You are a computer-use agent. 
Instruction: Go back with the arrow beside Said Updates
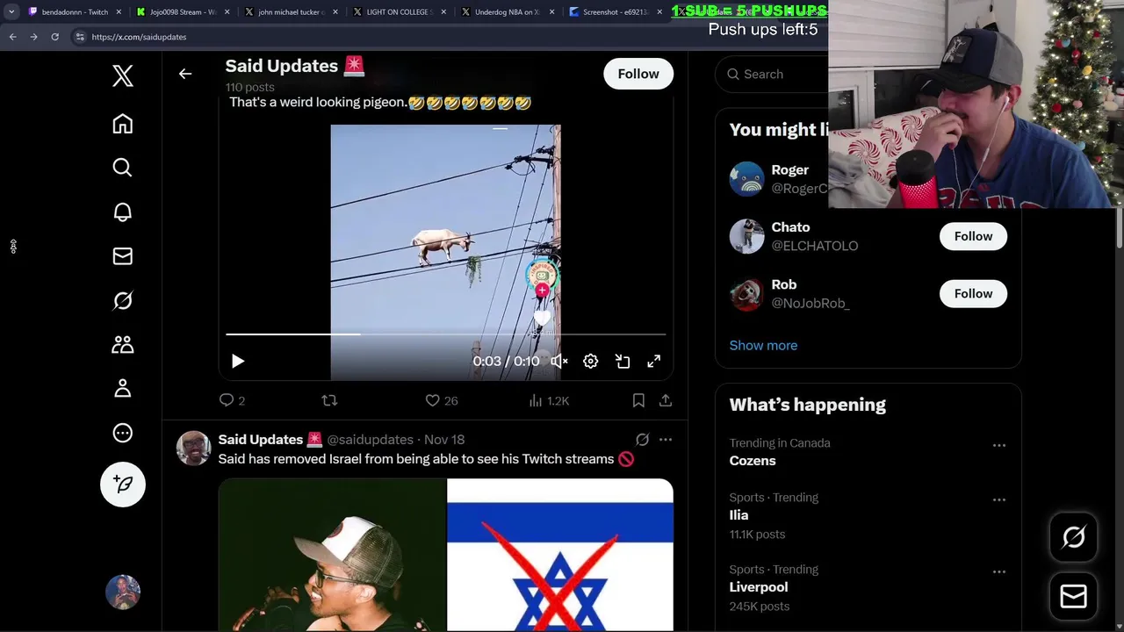[x=185, y=74]
